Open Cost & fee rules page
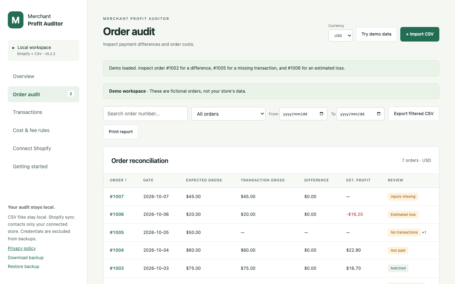This screenshot has width=455, height=284. click(43, 130)
